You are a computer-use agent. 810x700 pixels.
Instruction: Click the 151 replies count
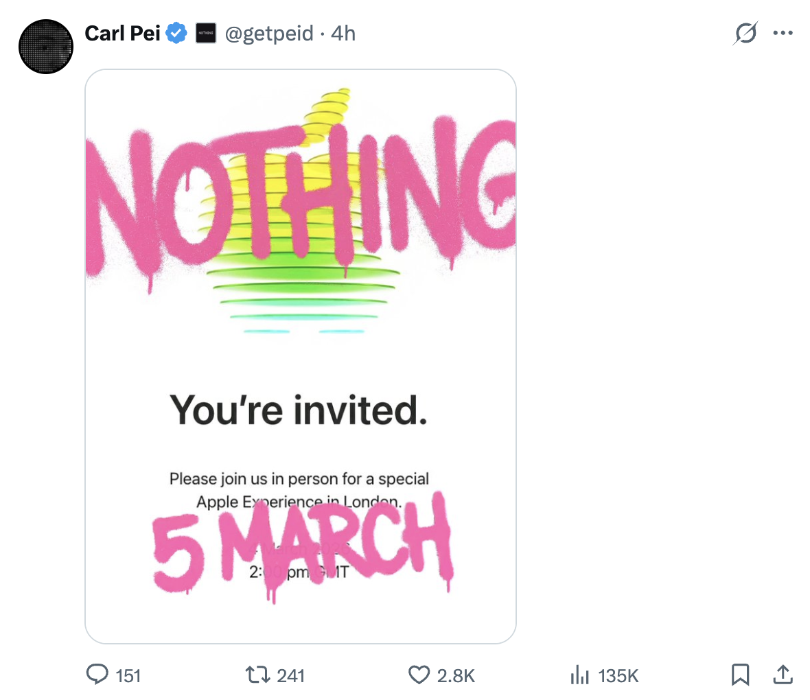[128, 676]
